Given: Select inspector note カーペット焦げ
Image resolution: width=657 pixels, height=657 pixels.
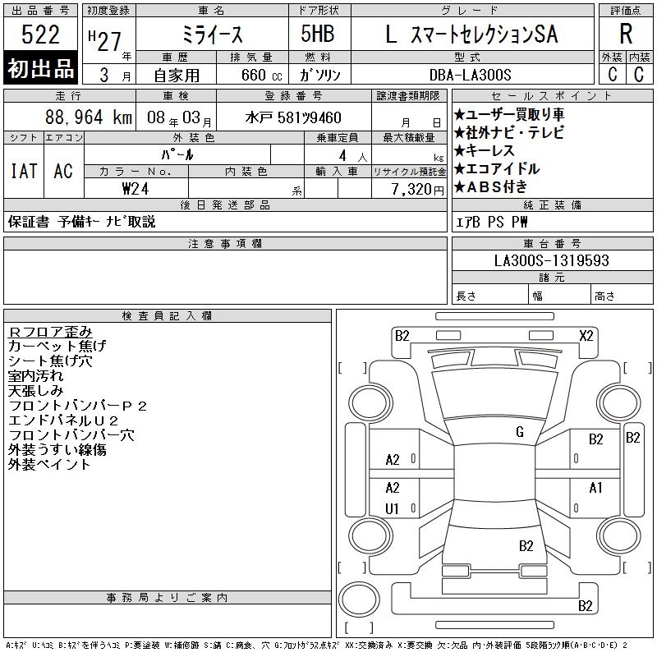Looking at the screenshot, I should pyautogui.click(x=57, y=346).
